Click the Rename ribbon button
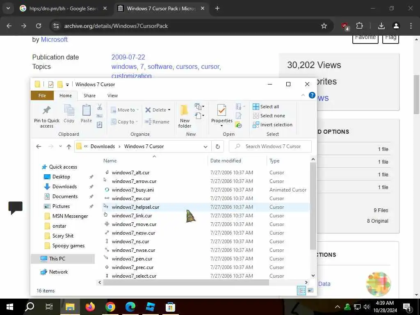Screen dimensions: 420x315 (x=157, y=122)
